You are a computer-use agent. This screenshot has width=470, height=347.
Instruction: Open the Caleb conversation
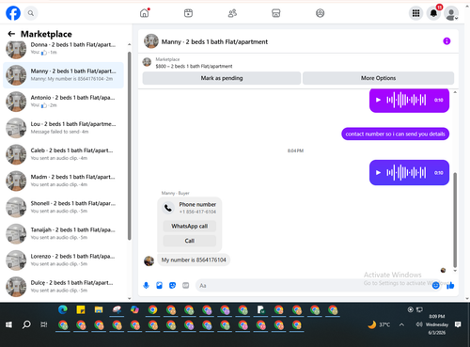[63, 154]
